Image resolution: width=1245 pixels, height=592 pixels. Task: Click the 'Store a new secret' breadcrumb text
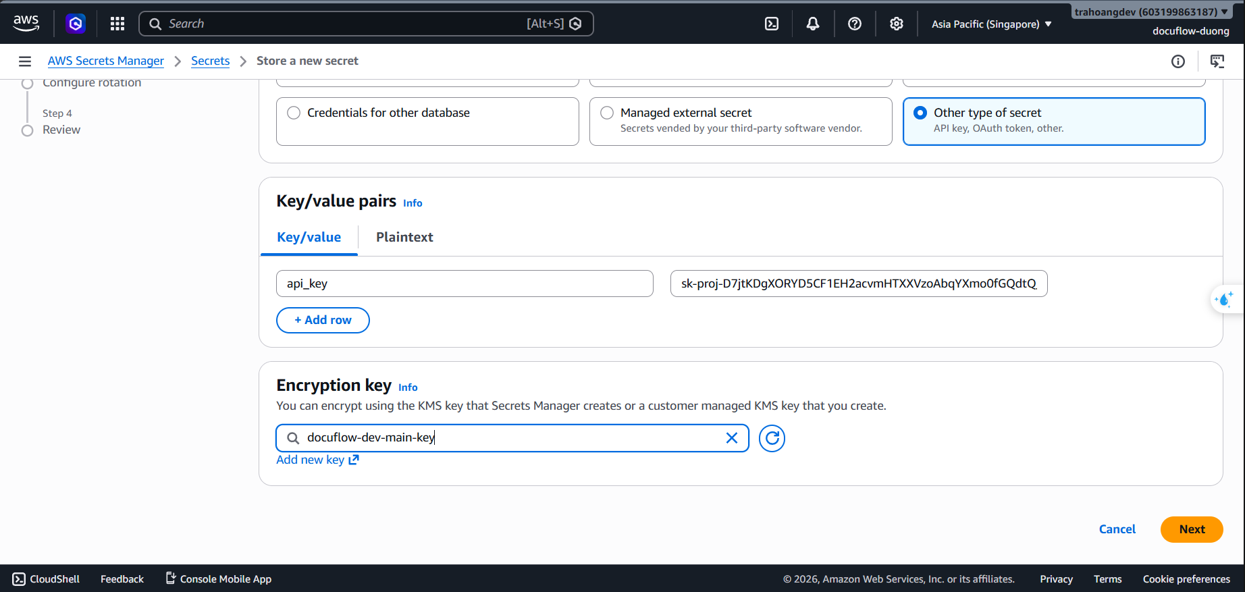[x=307, y=61]
